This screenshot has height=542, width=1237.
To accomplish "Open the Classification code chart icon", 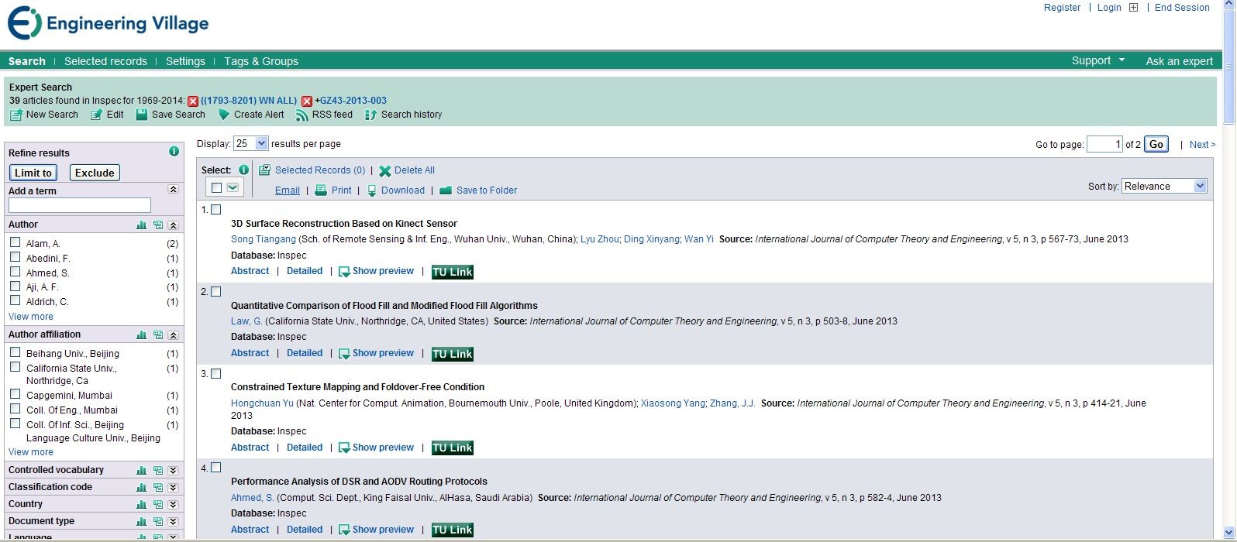I will tap(141, 488).
